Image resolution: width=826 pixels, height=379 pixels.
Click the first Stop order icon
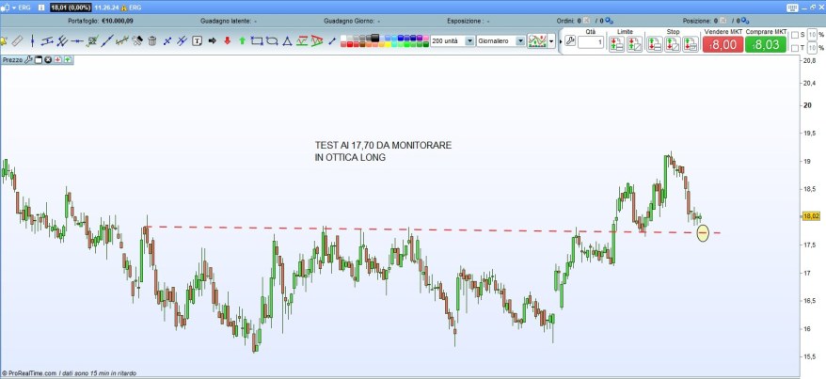point(655,44)
